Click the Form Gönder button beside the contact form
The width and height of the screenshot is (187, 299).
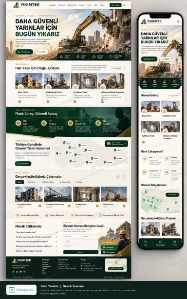click(109, 252)
